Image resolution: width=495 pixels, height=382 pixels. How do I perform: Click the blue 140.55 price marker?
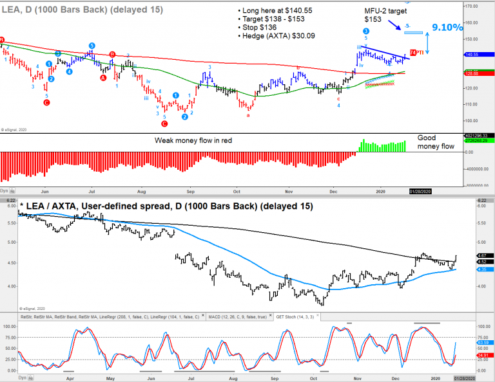[x=480, y=55]
